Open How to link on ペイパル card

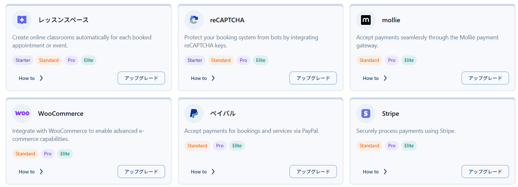pos(199,172)
